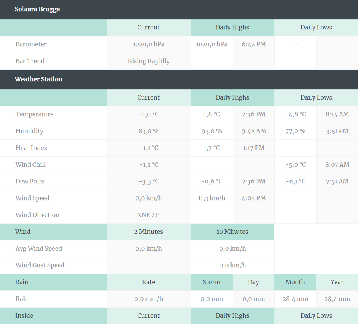Select the Dew Point row label
358x324 pixels.
(30, 181)
